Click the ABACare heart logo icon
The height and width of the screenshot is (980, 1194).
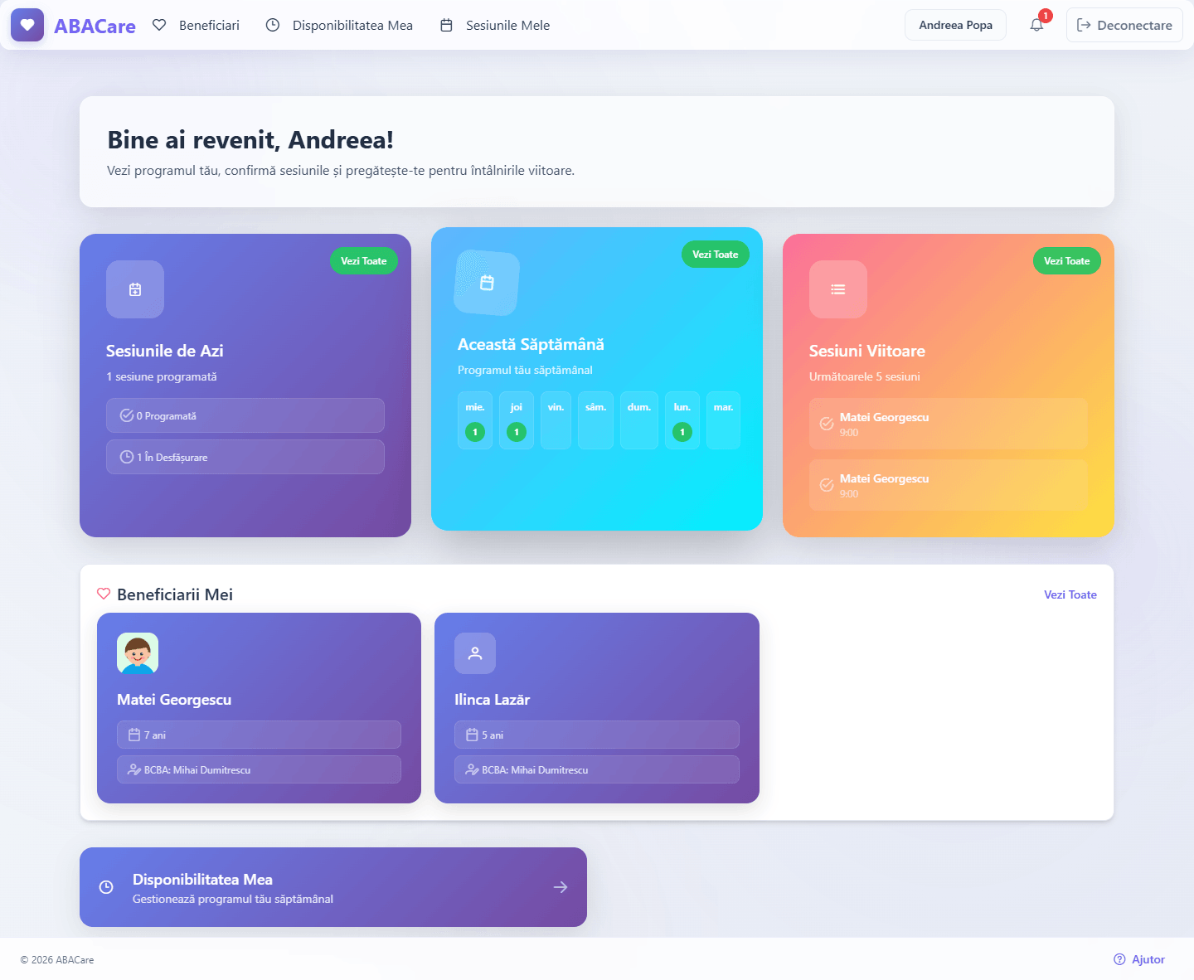tap(27, 25)
